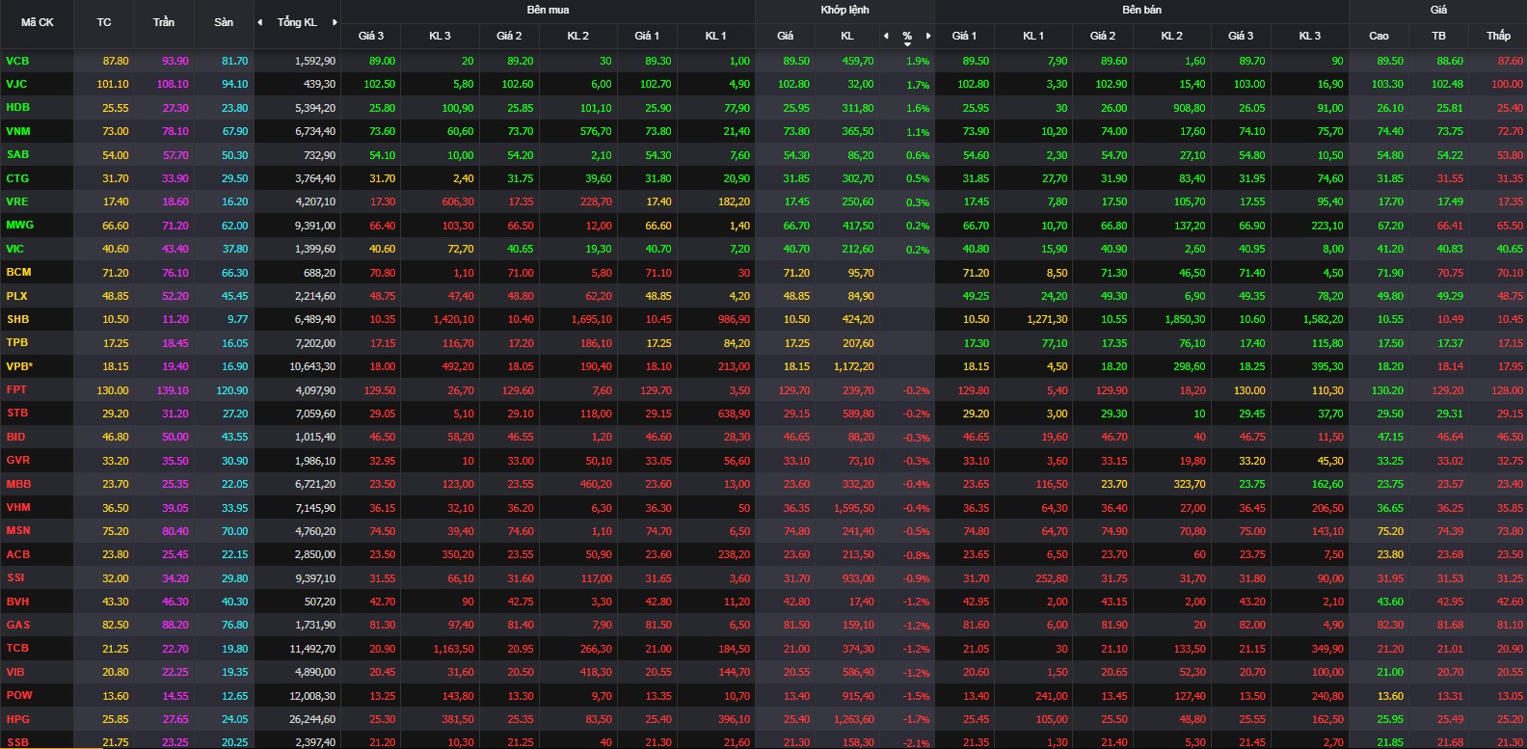Image resolution: width=1527 pixels, height=749 pixels.
Task: Open stock symbol MSN
Action: (x=18, y=530)
